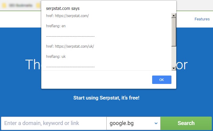Click the green Search button
Screen dimensions: 213x131
click(186, 123)
